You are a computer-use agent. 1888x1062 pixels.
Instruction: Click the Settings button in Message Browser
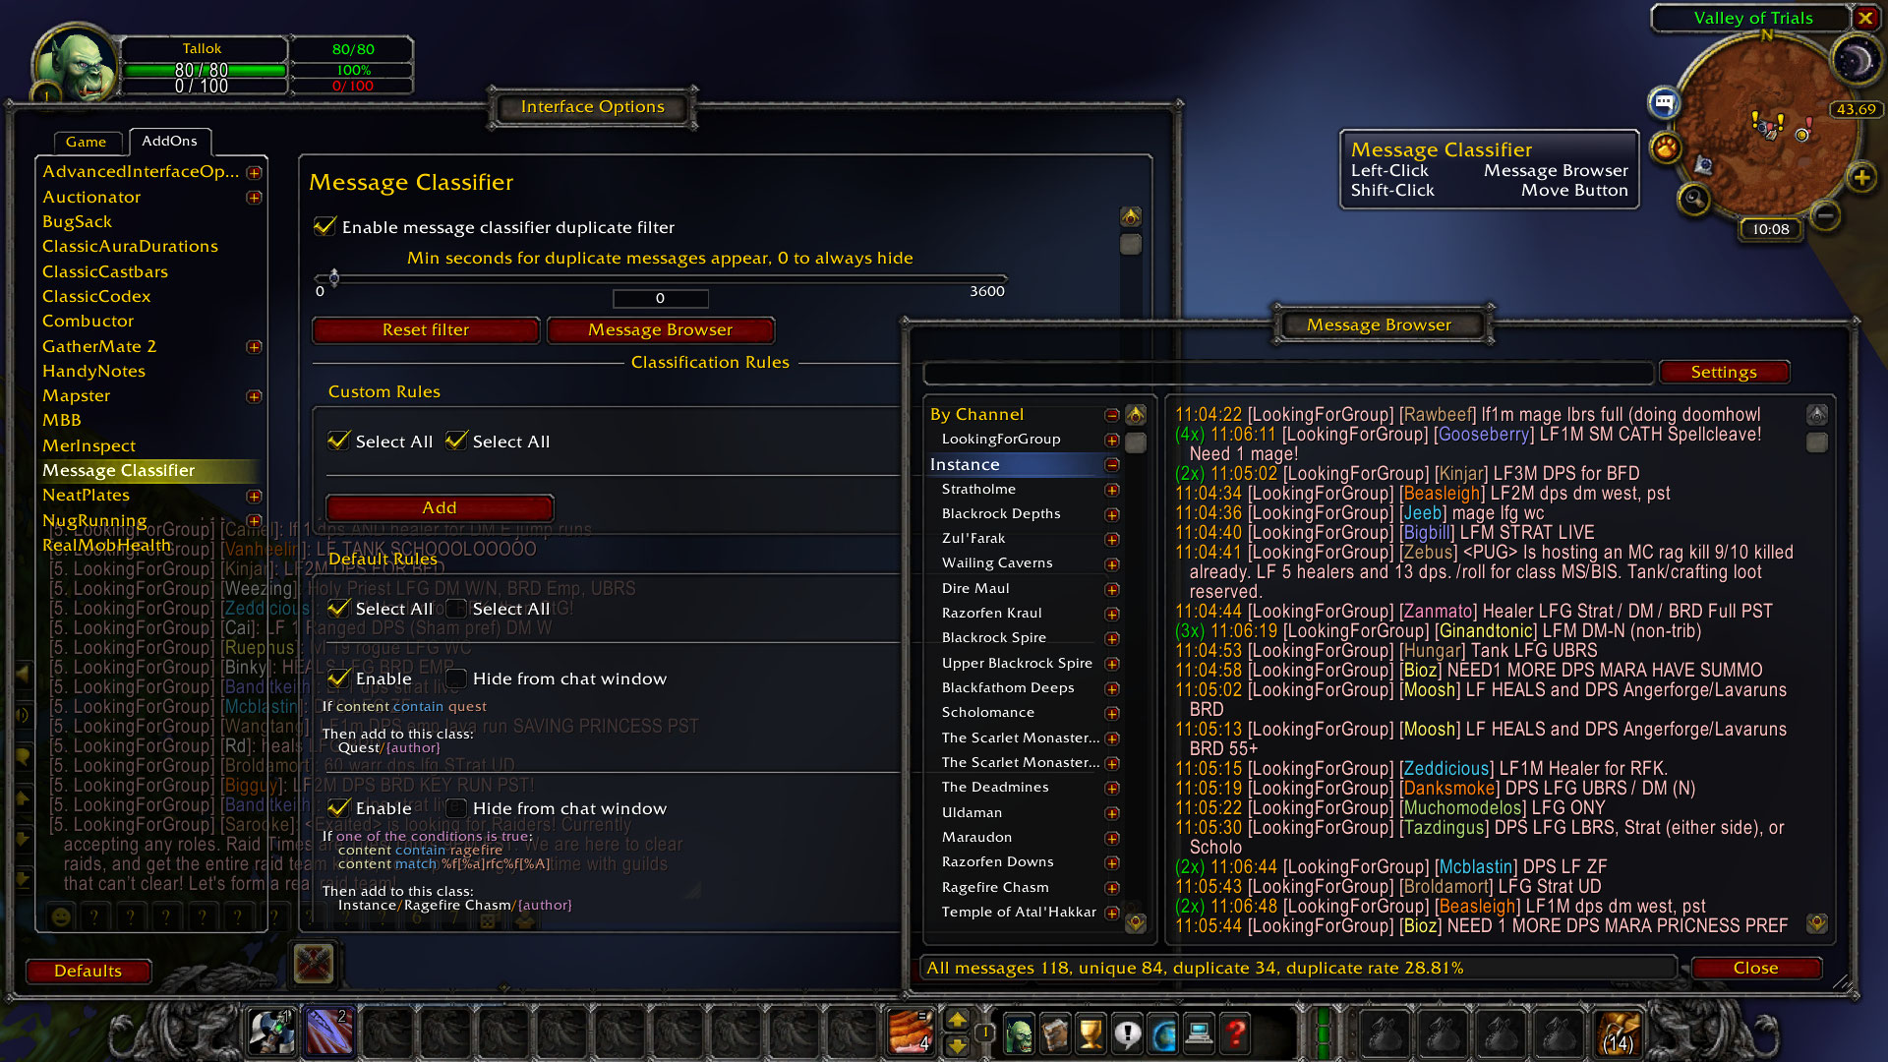point(1722,372)
